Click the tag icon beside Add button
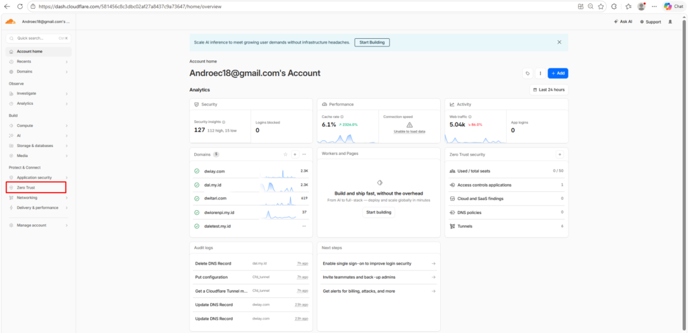The image size is (688, 333). (528, 74)
